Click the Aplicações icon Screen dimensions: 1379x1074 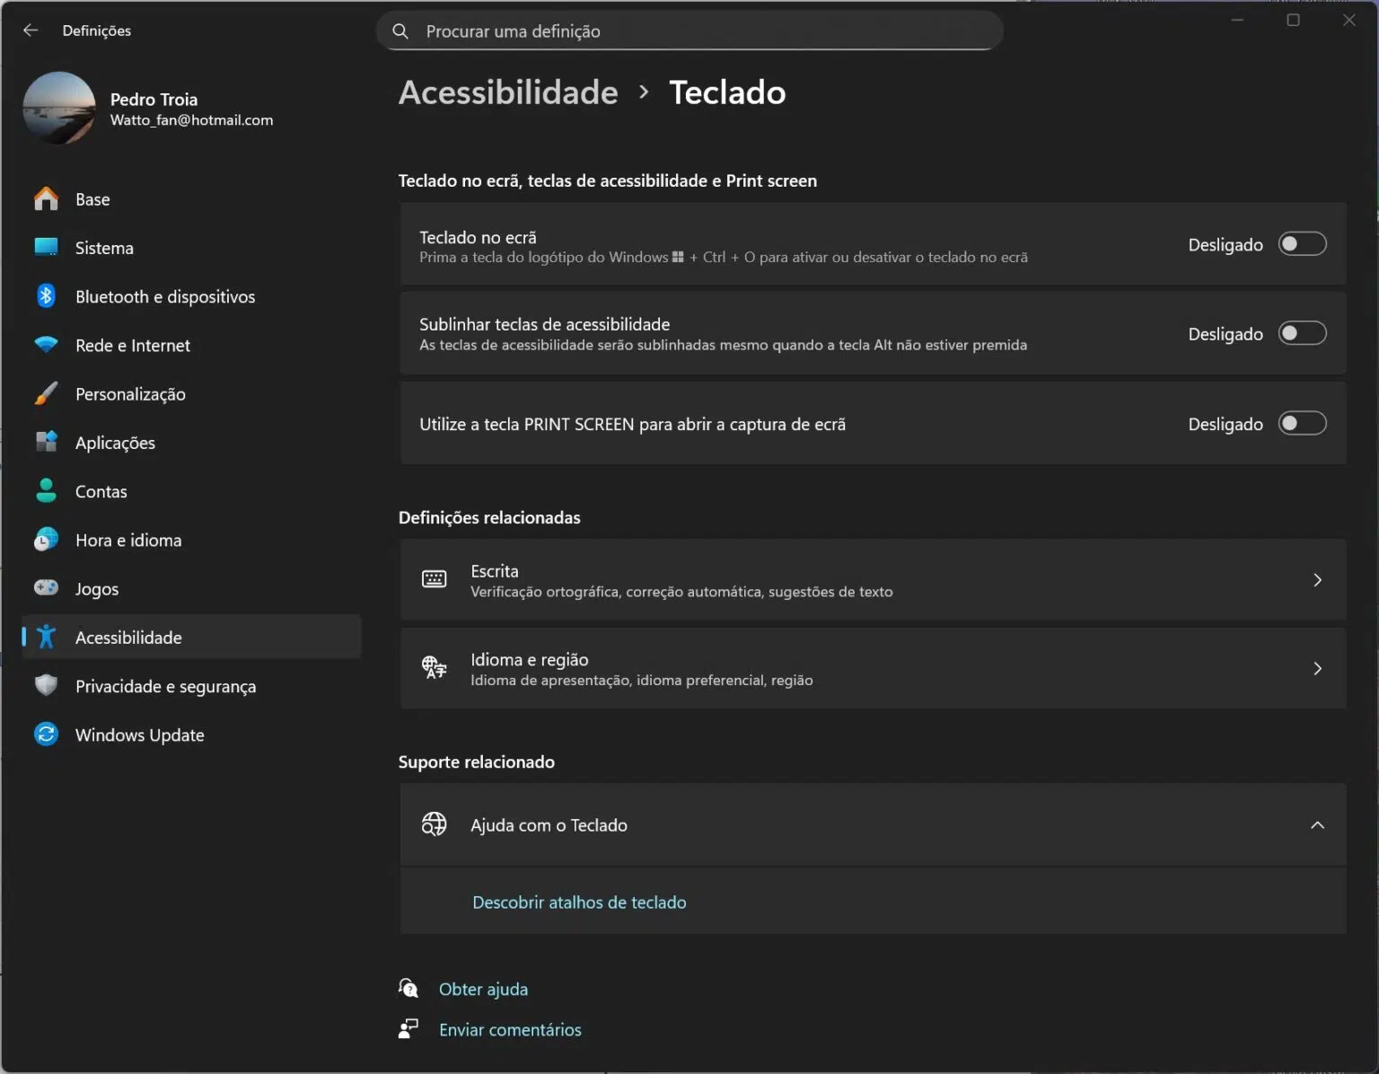coord(46,442)
